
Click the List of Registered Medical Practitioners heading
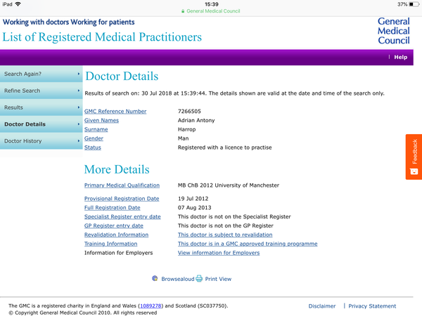[102, 37]
